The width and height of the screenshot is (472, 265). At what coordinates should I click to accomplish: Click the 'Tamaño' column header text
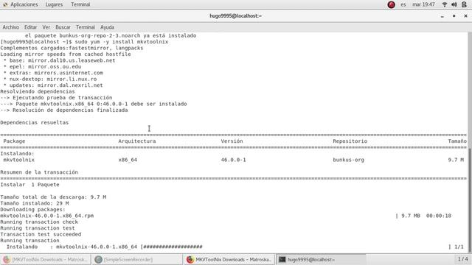tap(457, 141)
